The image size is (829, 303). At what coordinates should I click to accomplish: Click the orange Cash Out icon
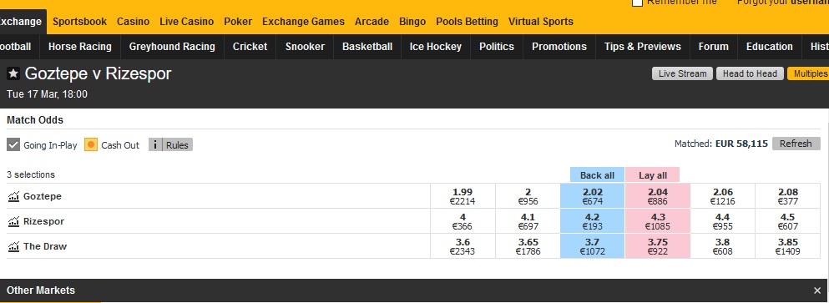tap(91, 144)
